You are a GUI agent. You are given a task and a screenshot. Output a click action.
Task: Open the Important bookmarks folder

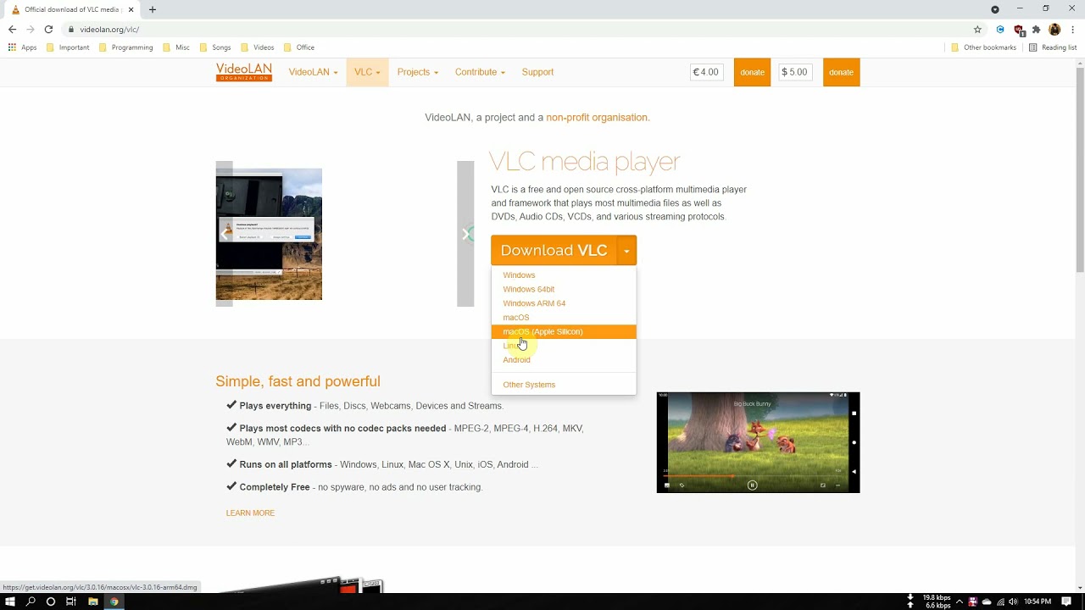click(x=68, y=47)
